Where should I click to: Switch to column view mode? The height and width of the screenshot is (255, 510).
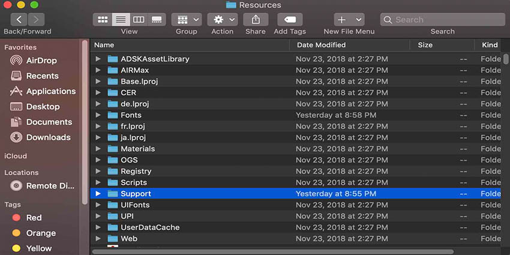(x=139, y=20)
